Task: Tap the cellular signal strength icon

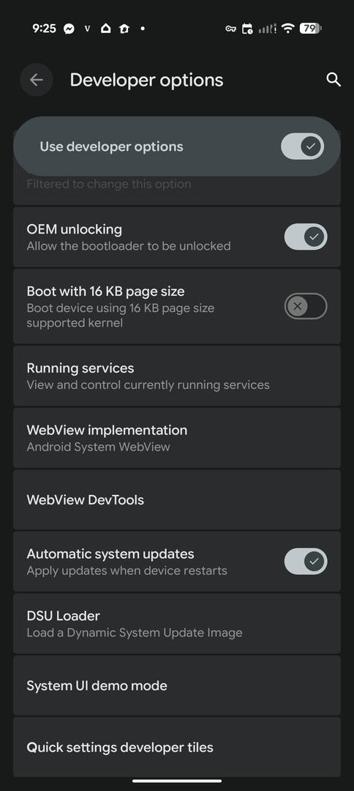Action: point(268,29)
